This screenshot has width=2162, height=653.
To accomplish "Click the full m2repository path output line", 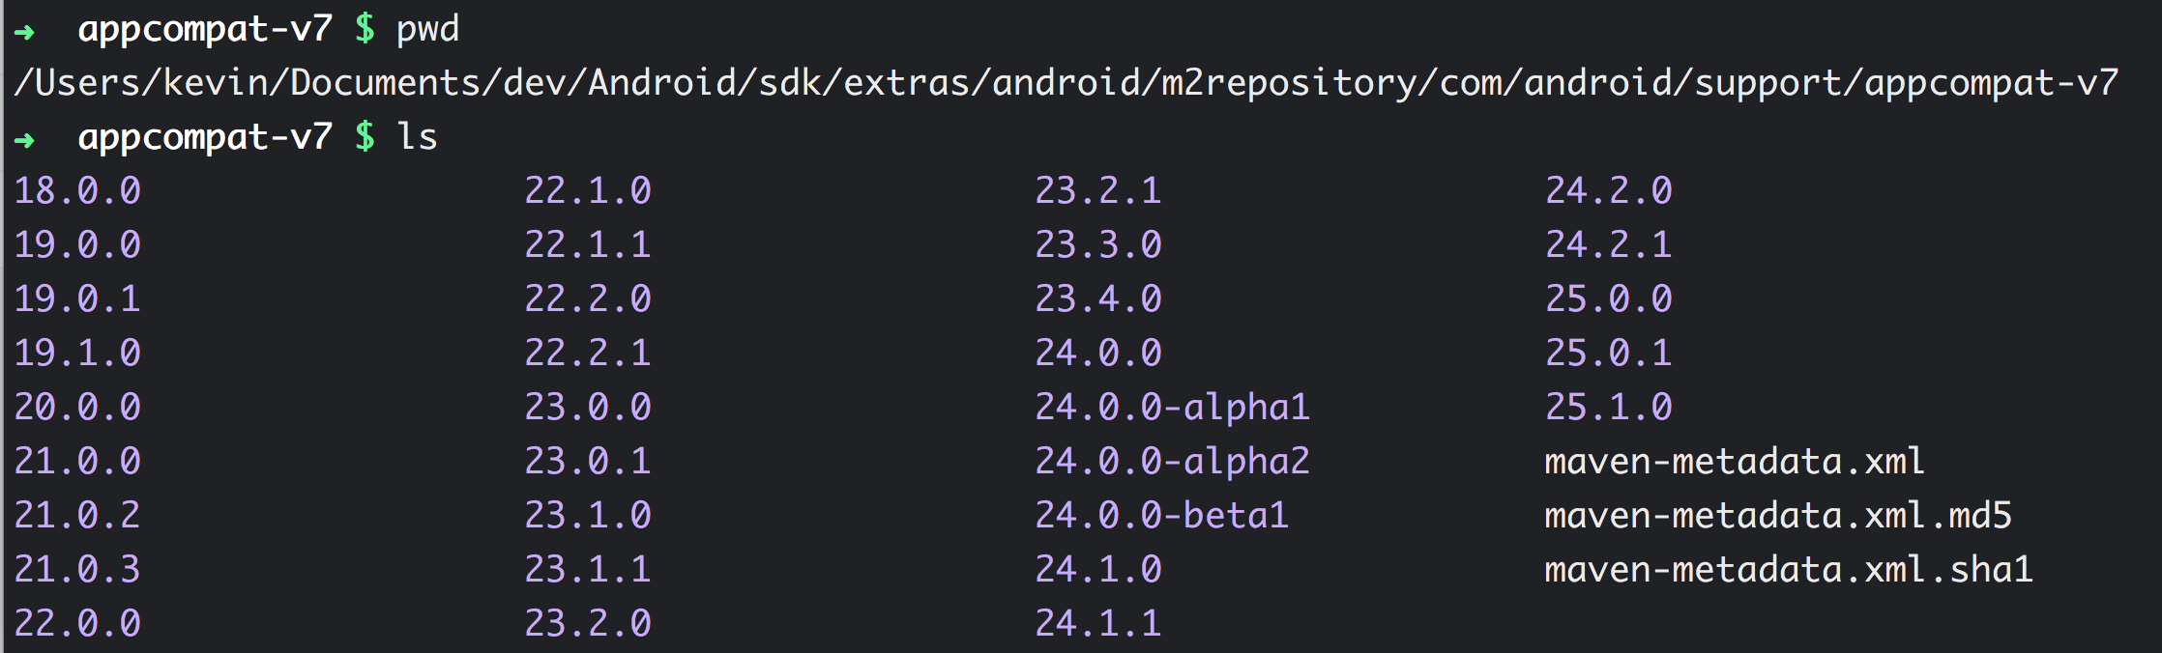I will pos(1066,84).
